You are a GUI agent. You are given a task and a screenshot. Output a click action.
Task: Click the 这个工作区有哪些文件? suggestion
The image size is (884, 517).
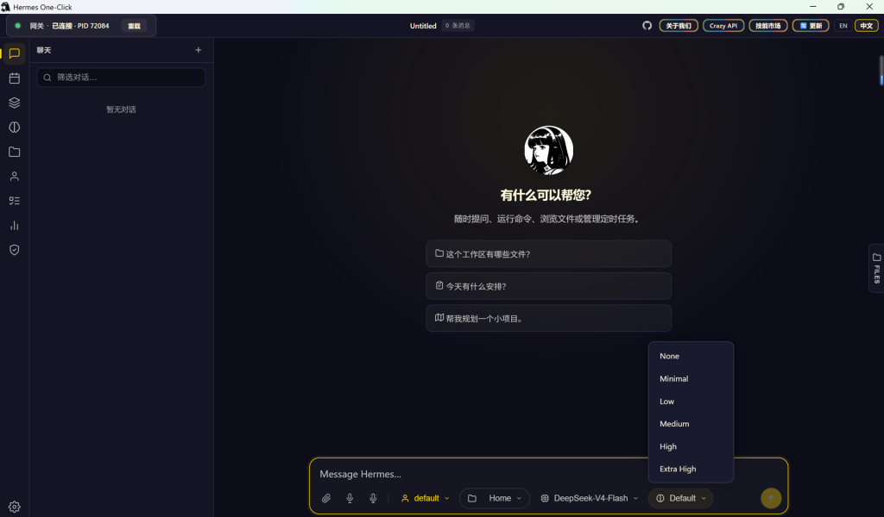pos(548,253)
